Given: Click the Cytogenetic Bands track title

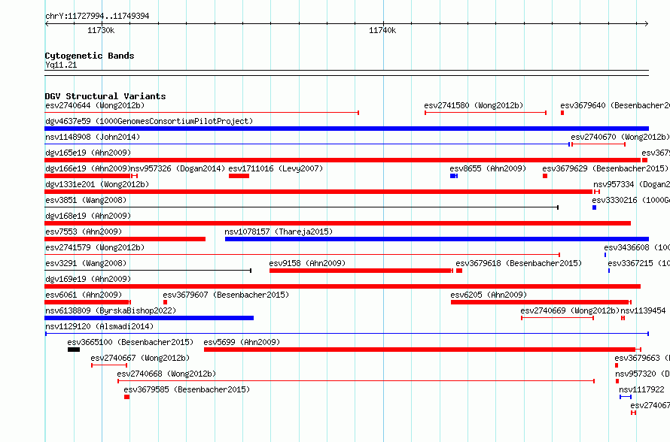Looking at the screenshot, I should (x=90, y=56).
